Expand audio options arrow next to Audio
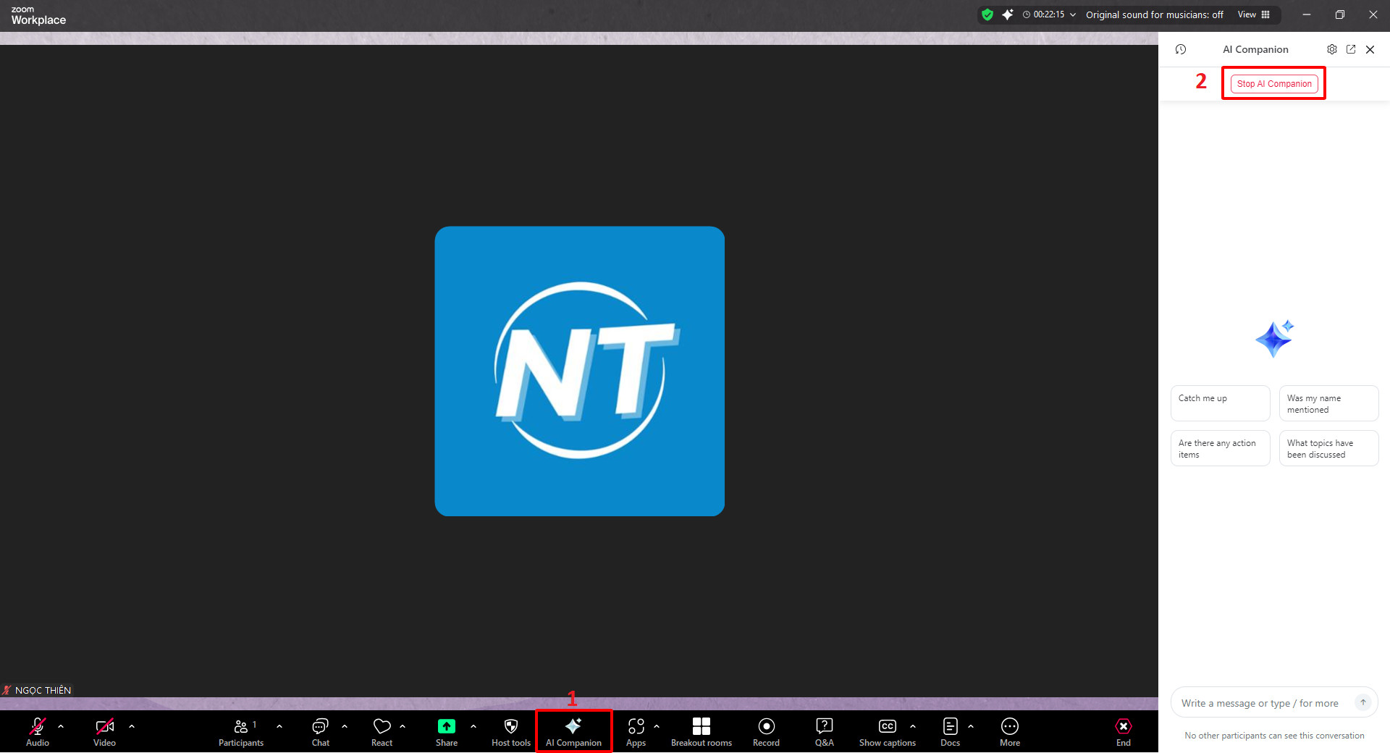This screenshot has height=753, width=1390. click(61, 725)
